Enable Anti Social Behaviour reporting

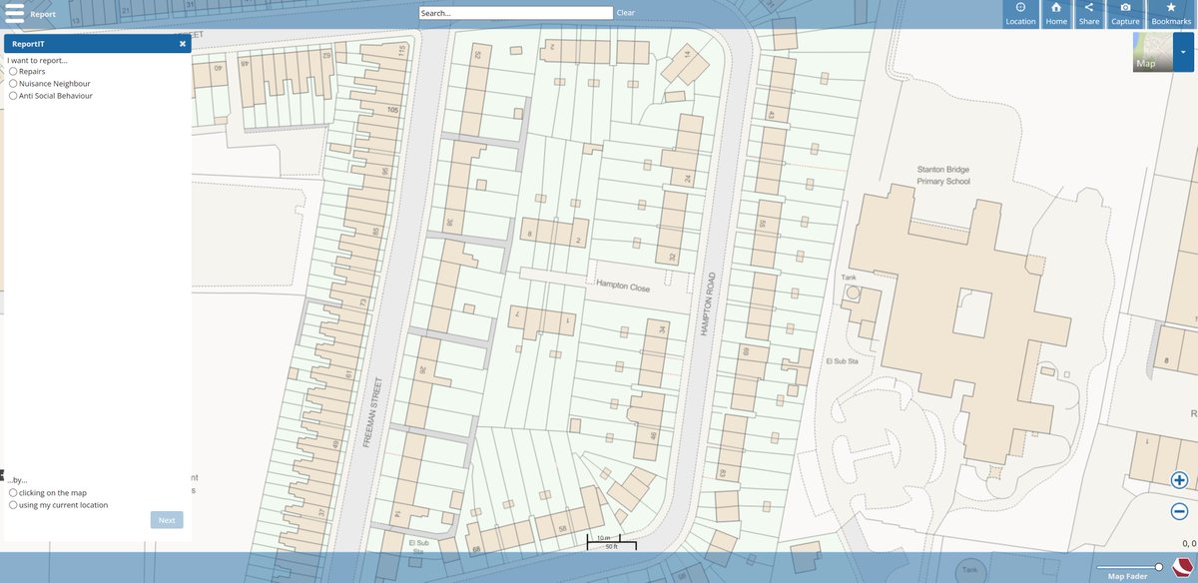(13, 95)
